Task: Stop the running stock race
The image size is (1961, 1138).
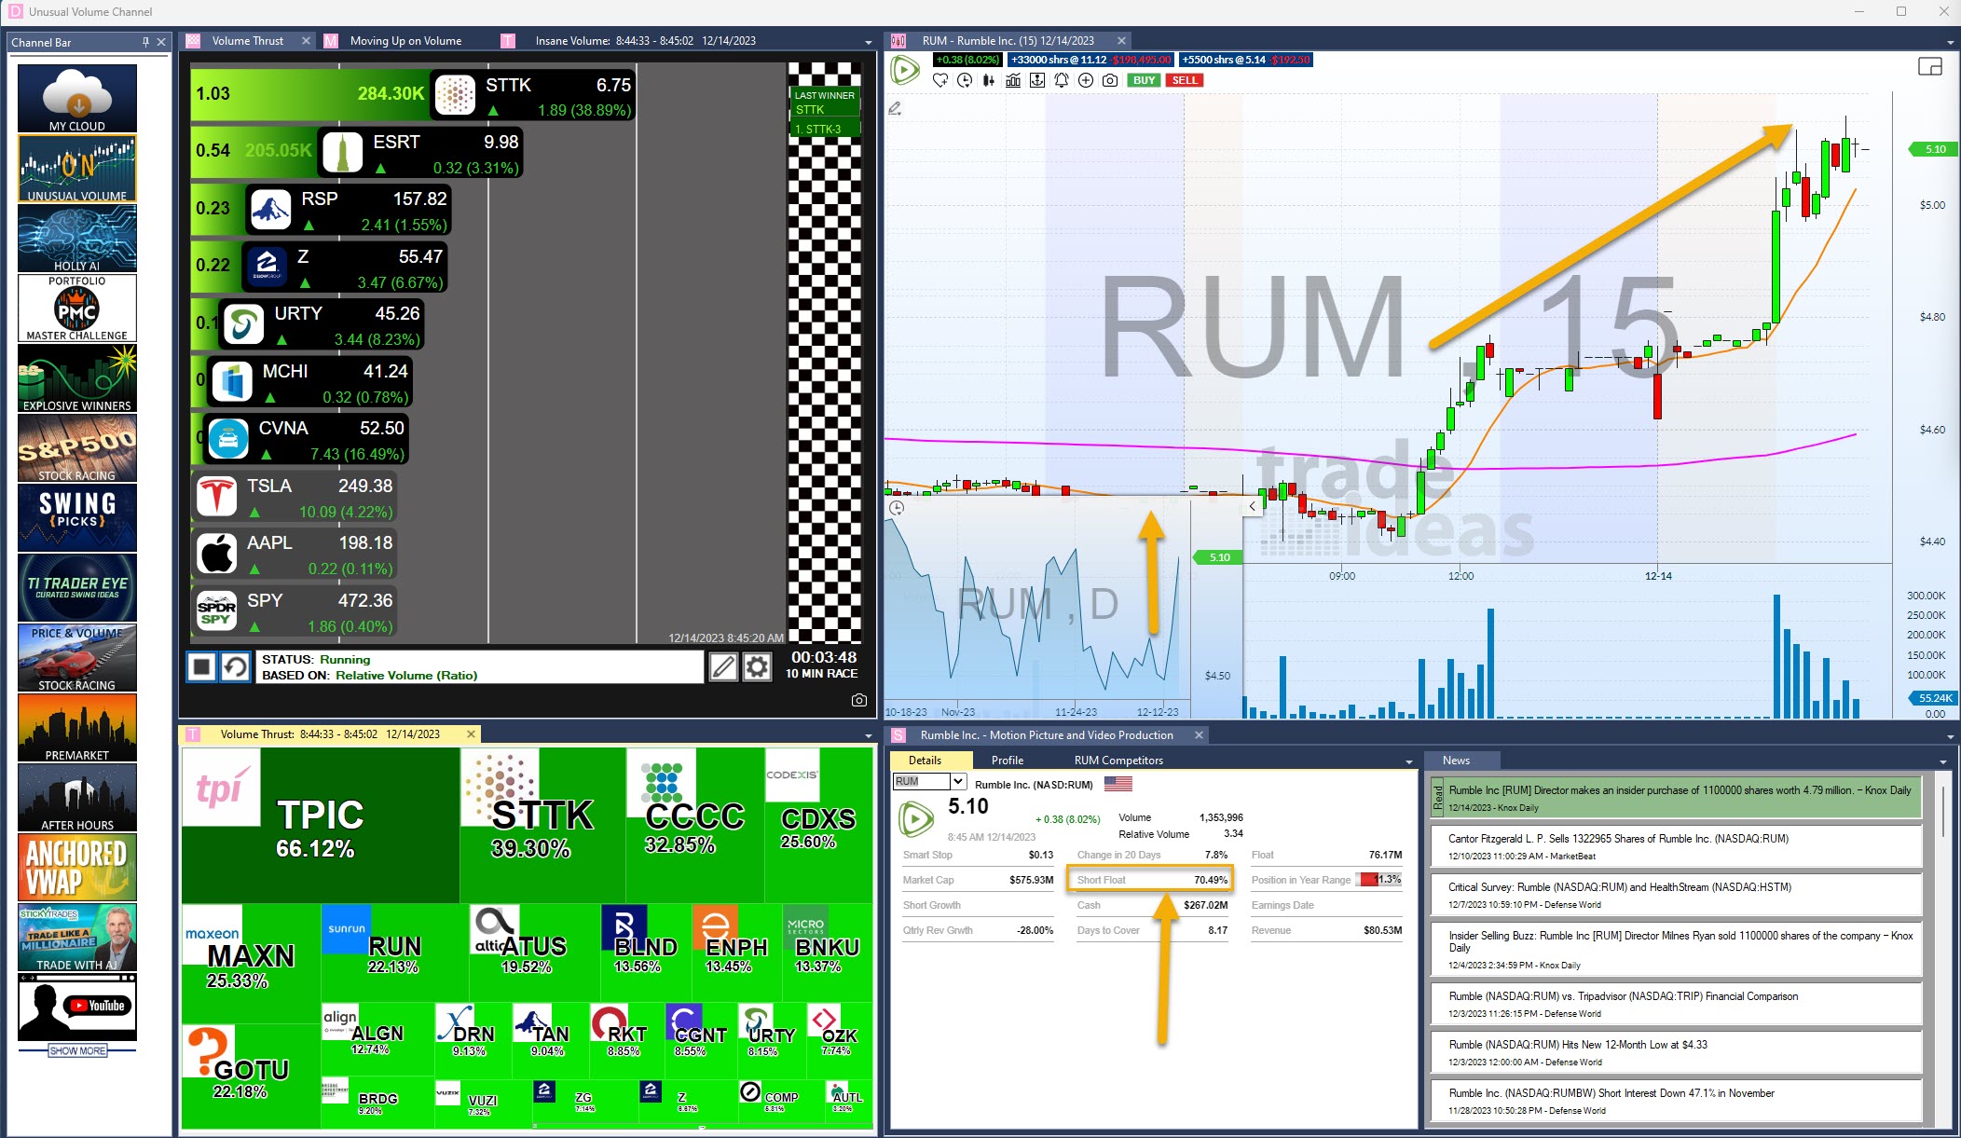Action: click(202, 666)
